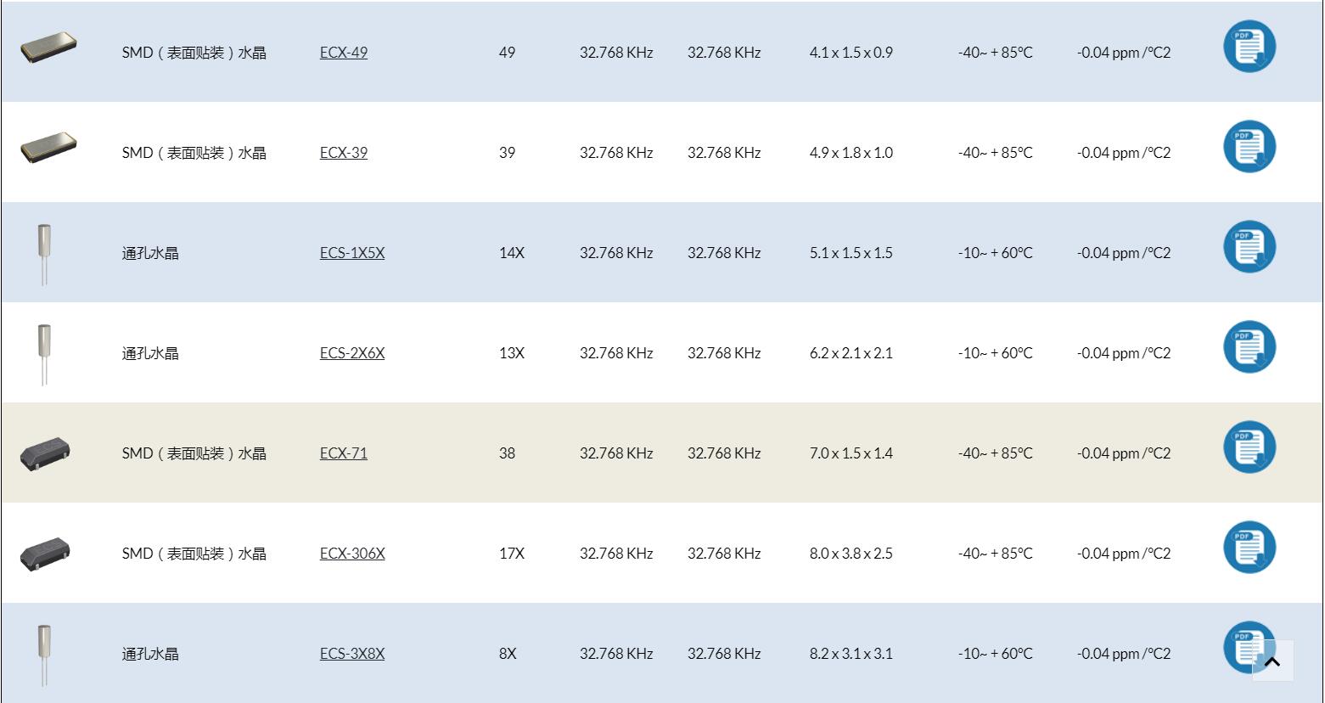
Task: View the ECX-306X datasheet PDF
Action: click(x=1249, y=547)
